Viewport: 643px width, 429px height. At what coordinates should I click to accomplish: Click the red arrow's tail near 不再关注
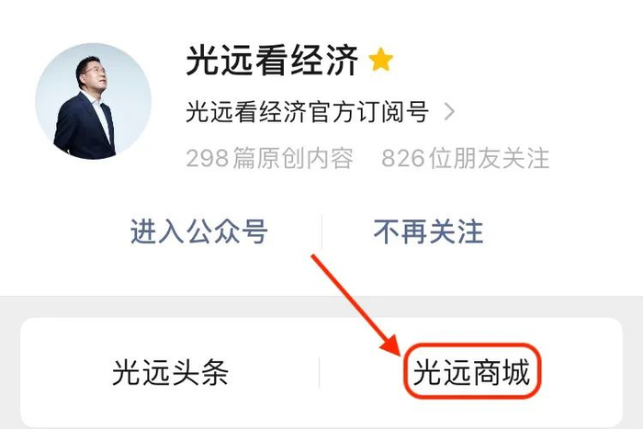click(x=314, y=257)
